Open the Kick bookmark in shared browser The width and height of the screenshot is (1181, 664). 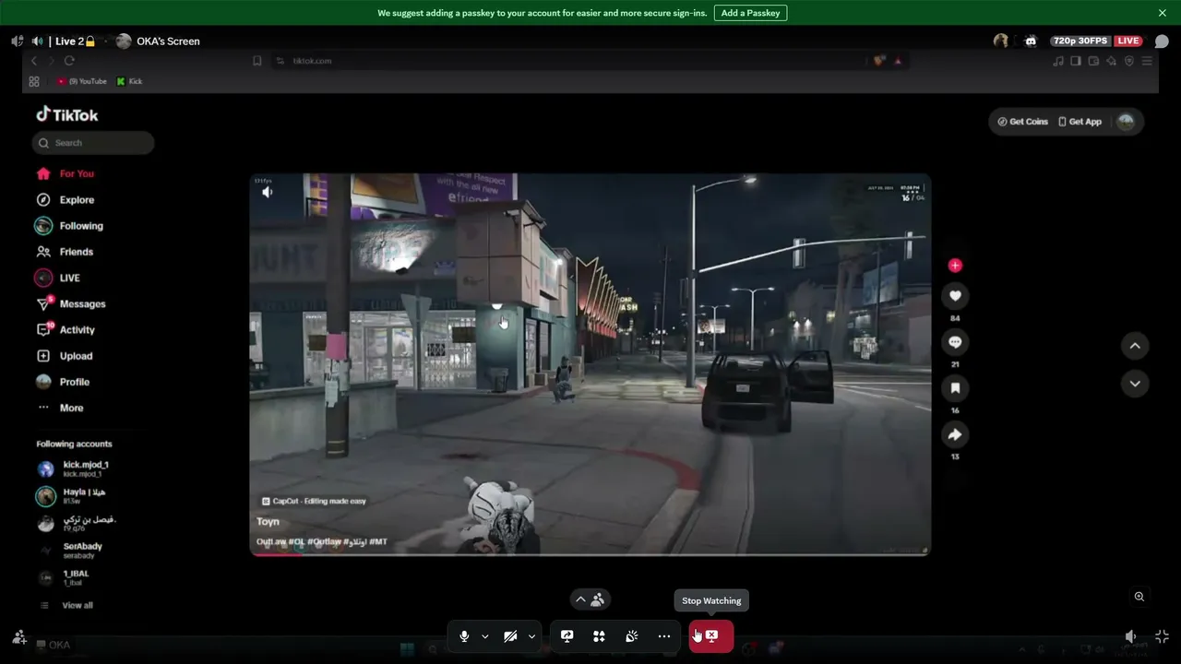coord(130,81)
